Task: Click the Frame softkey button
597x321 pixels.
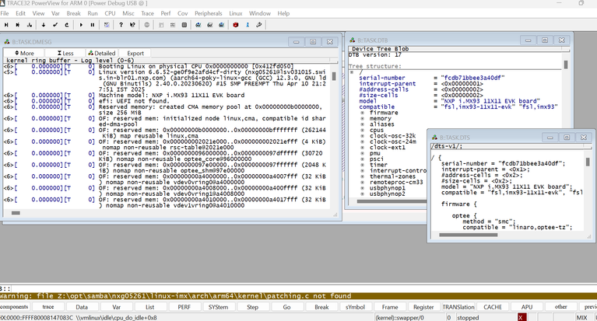Action: pos(390,307)
